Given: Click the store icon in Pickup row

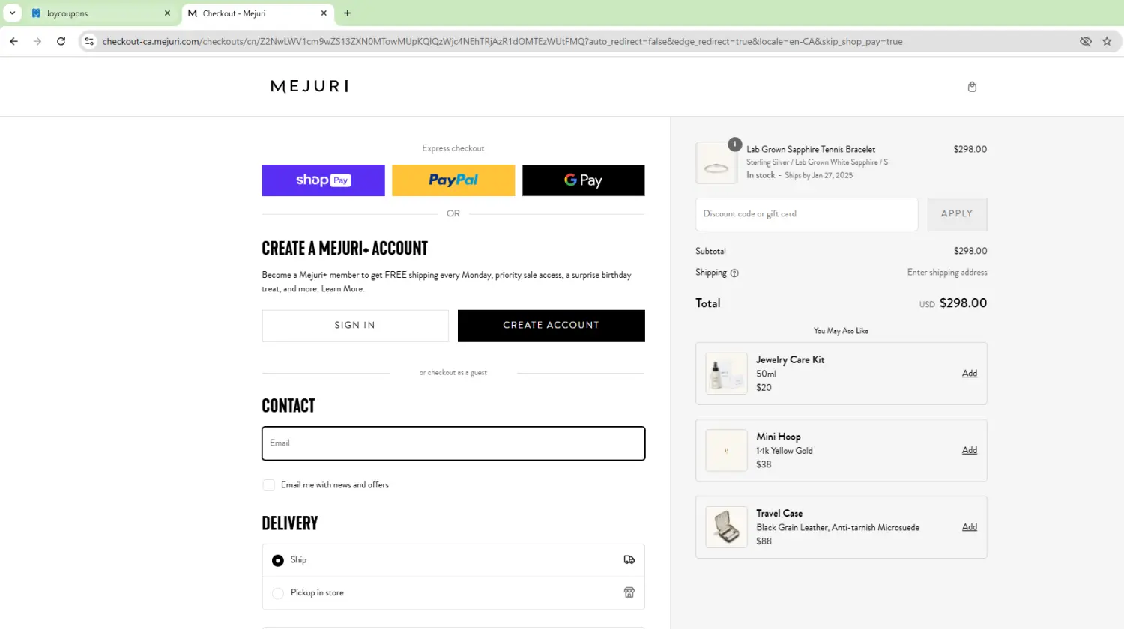Looking at the screenshot, I should 629,592.
